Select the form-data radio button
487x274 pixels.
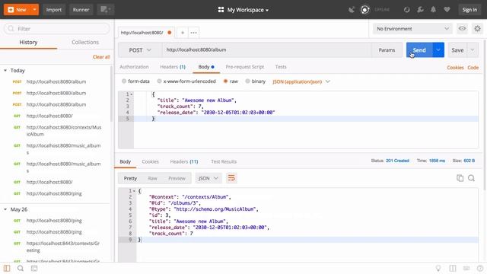click(x=124, y=81)
